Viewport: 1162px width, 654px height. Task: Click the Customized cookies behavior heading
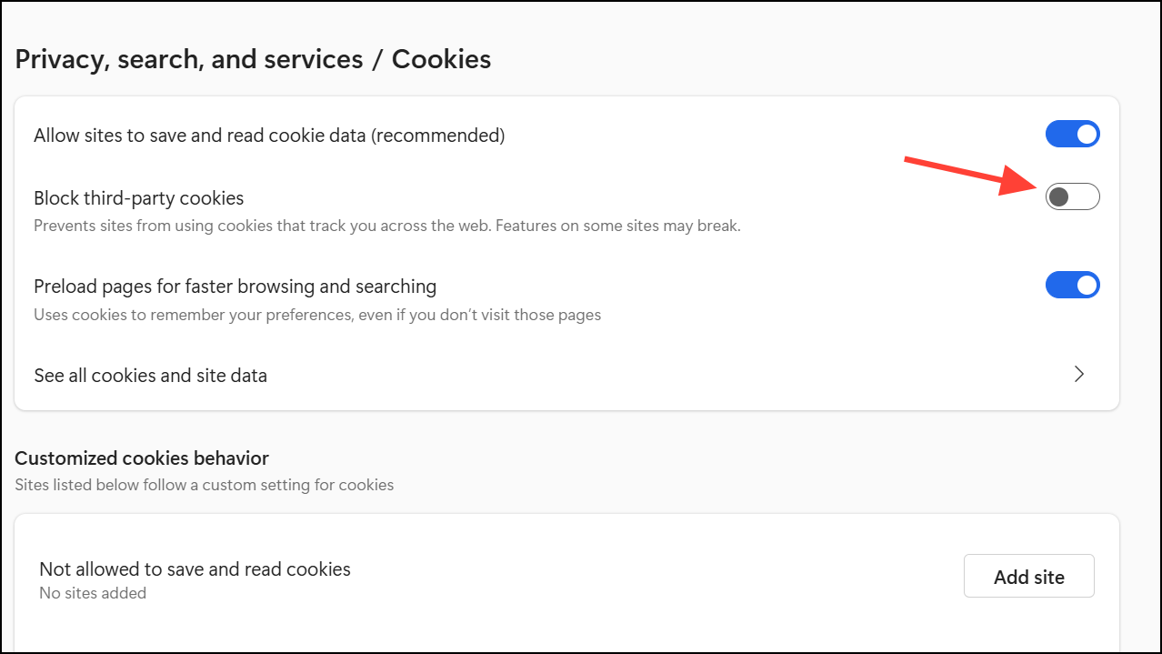[142, 458]
